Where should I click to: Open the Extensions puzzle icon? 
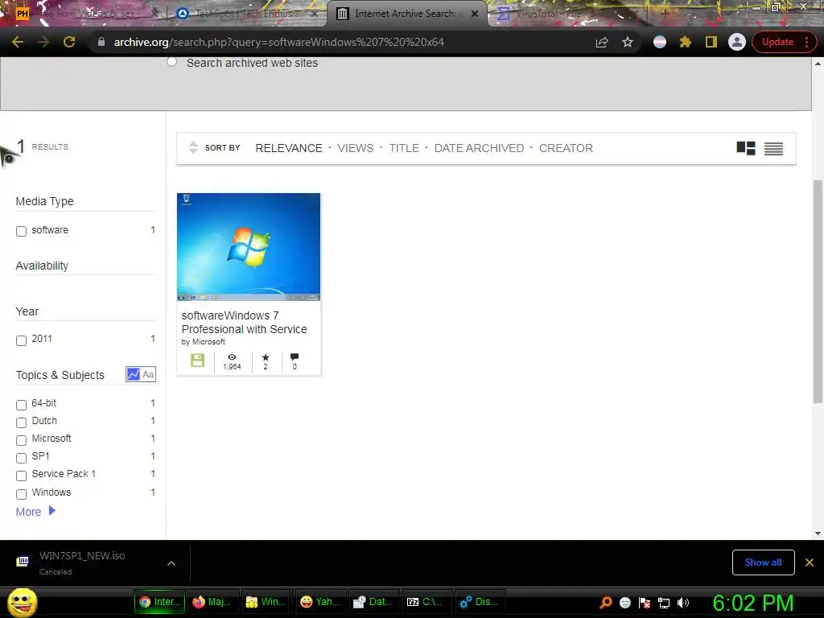[686, 42]
